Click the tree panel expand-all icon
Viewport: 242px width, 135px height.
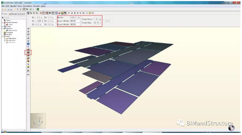[x=8, y=17]
